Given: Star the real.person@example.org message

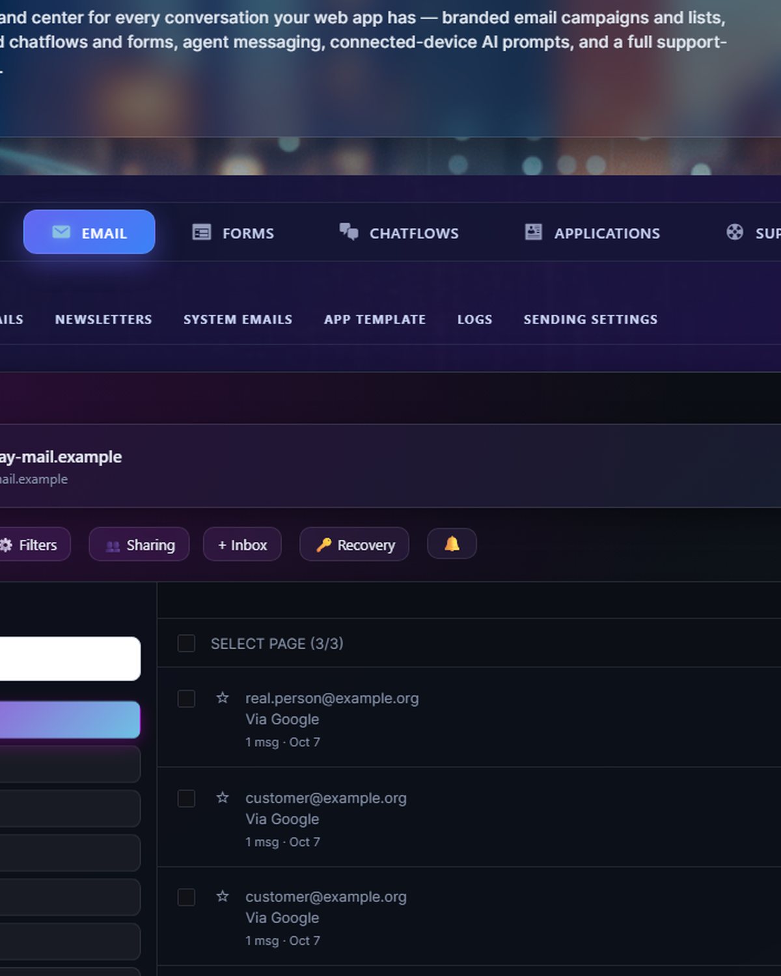Looking at the screenshot, I should (x=223, y=698).
